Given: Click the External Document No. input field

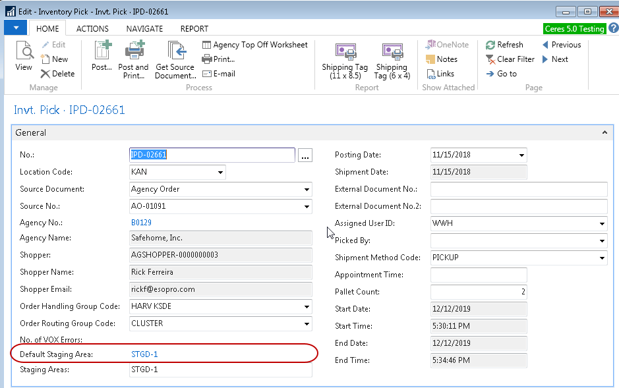Looking at the screenshot, I should [518, 190].
